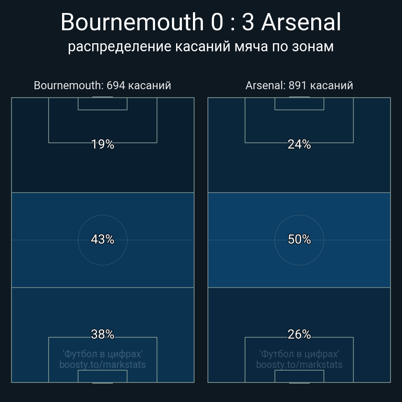Click 'Футбол в цифрах' watermark on Arsenal pitch

coord(299,354)
